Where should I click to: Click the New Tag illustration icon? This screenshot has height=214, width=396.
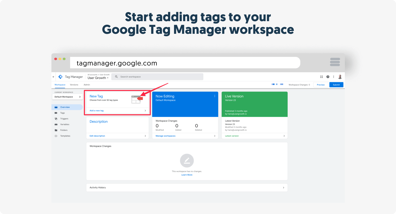click(x=137, y=99)
